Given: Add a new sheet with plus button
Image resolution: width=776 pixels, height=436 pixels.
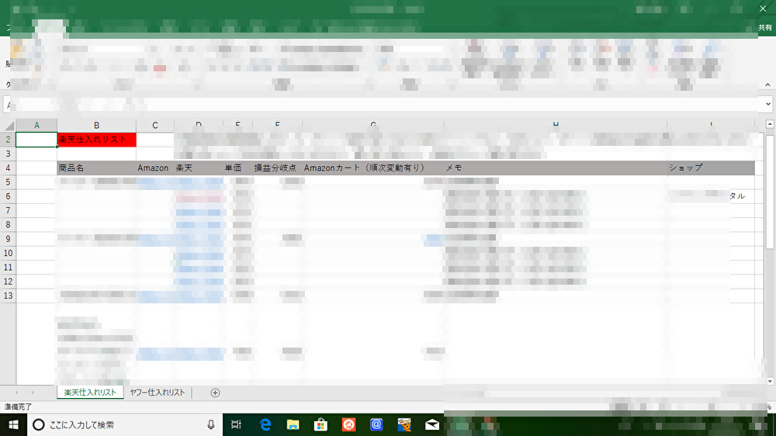Looking at the screenshot, I should tap(216, 393).
